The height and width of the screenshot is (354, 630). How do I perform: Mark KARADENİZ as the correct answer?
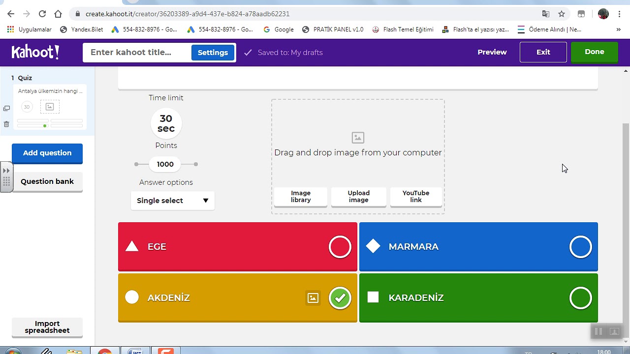click(x=581, y=298)
